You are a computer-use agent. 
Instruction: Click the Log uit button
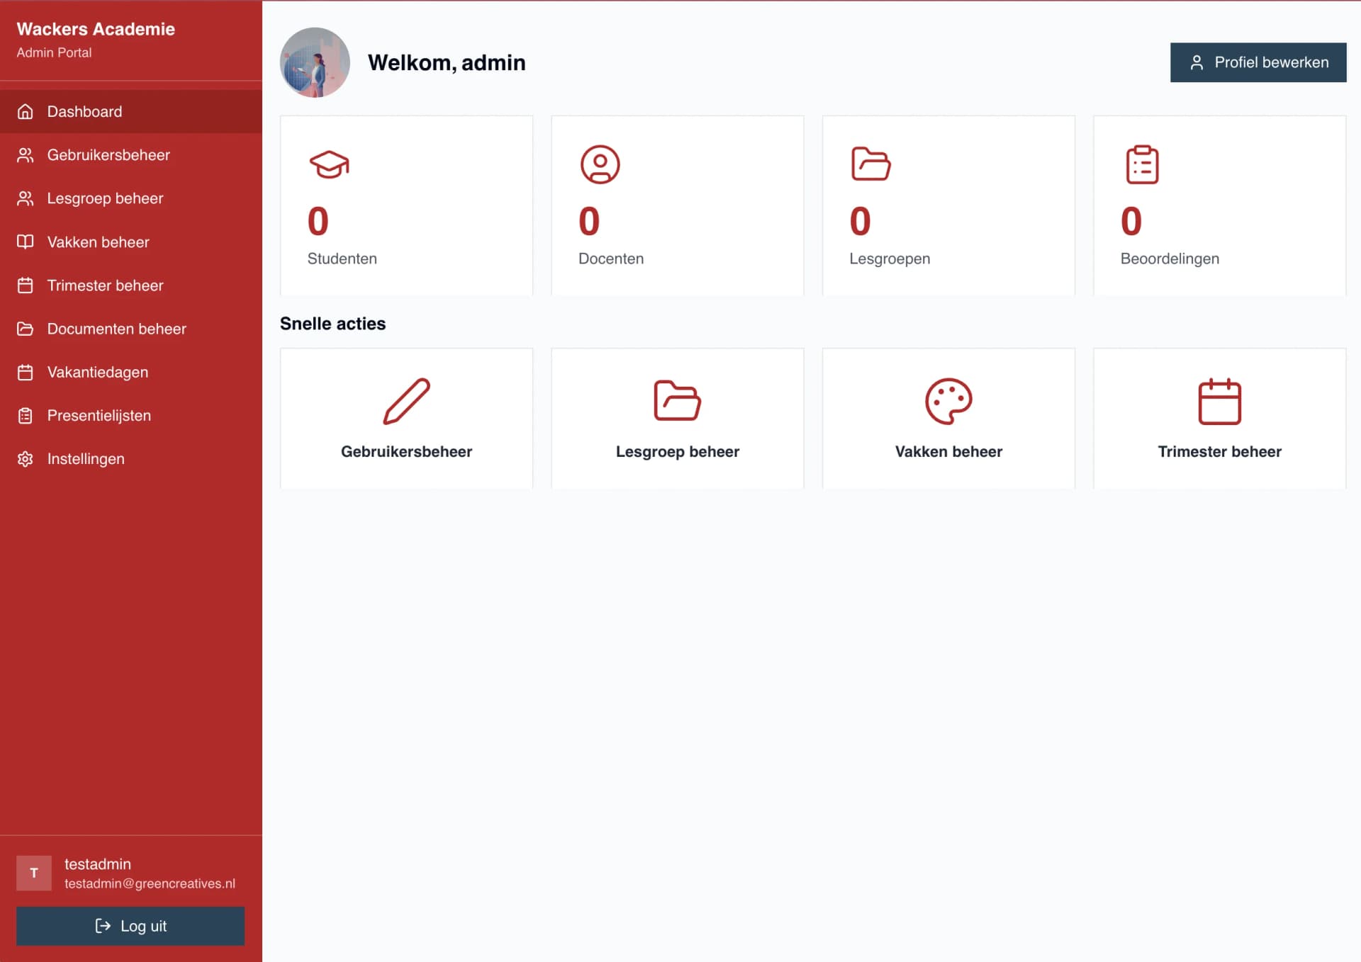tap(130, 926)
